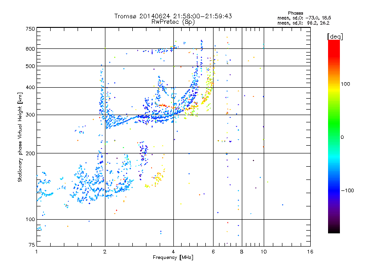This screenshot has height=274, width=365.
Task: Click the phase colorbar gradient
Action: point(334,136)
